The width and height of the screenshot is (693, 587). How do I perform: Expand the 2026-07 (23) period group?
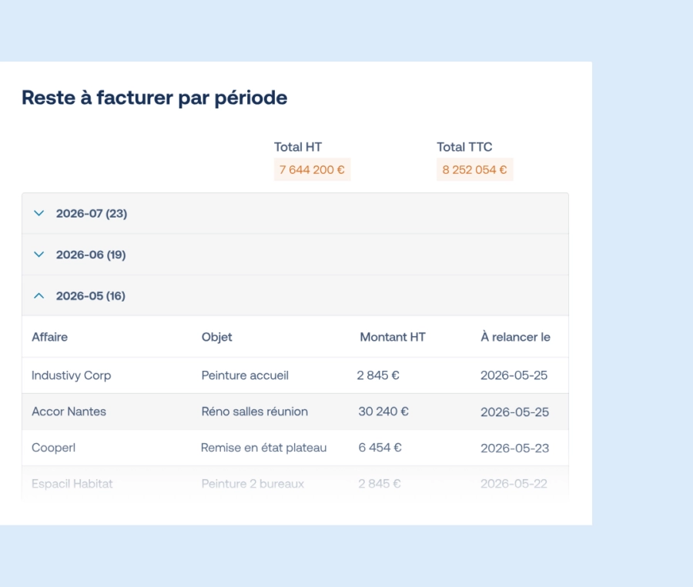(x=91, y=213)
